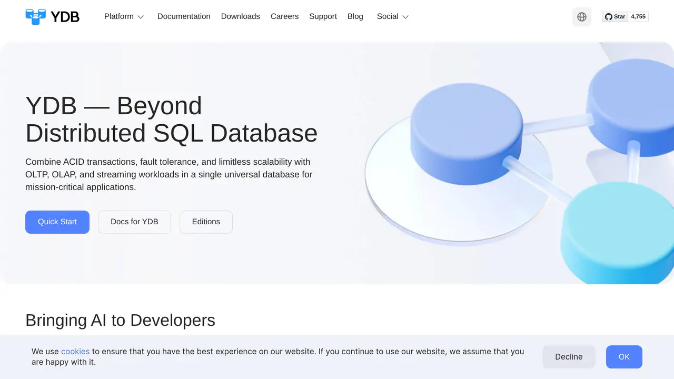674x379 pixels.
Task: Click the GitHub Star button
Action: point(615,17)
